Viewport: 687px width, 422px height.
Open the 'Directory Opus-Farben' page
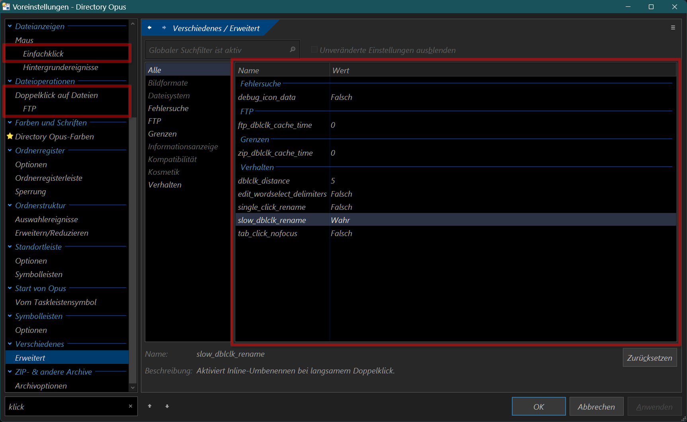pos(67,137)
